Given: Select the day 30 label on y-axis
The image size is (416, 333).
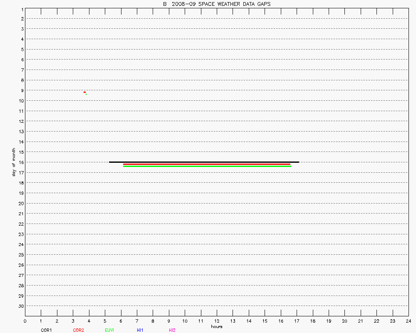Looking at the screenshot, I should tap(20, 306).
